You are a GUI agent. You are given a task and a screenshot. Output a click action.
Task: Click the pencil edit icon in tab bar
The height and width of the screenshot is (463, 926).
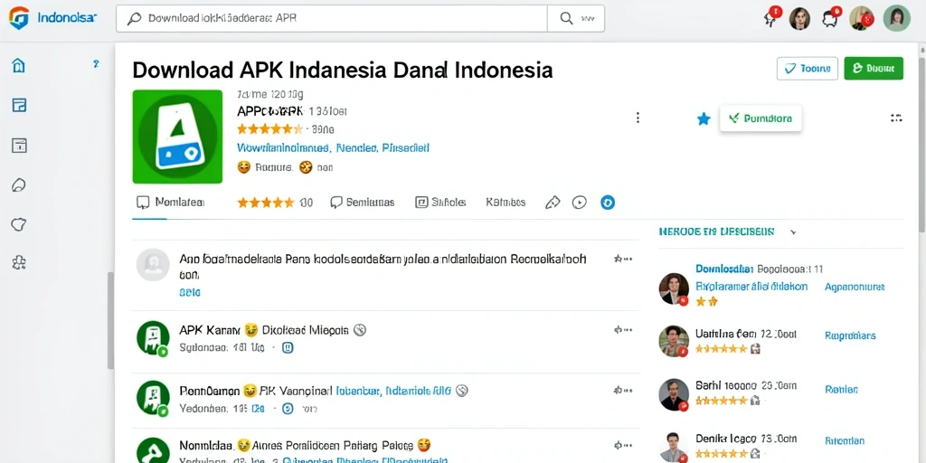coord(553,203)
